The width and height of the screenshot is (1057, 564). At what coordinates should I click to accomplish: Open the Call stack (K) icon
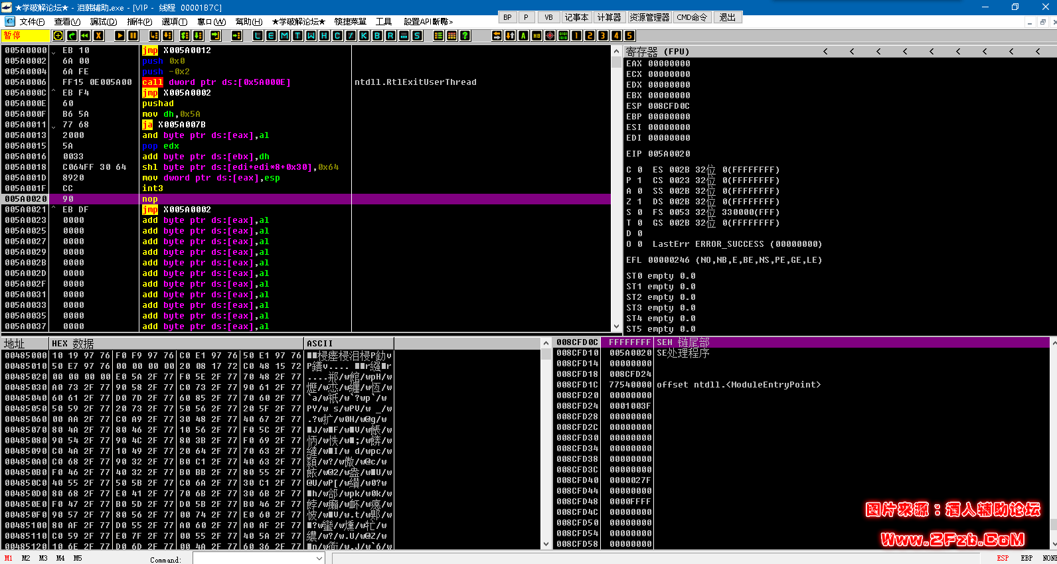click(364, 36)
